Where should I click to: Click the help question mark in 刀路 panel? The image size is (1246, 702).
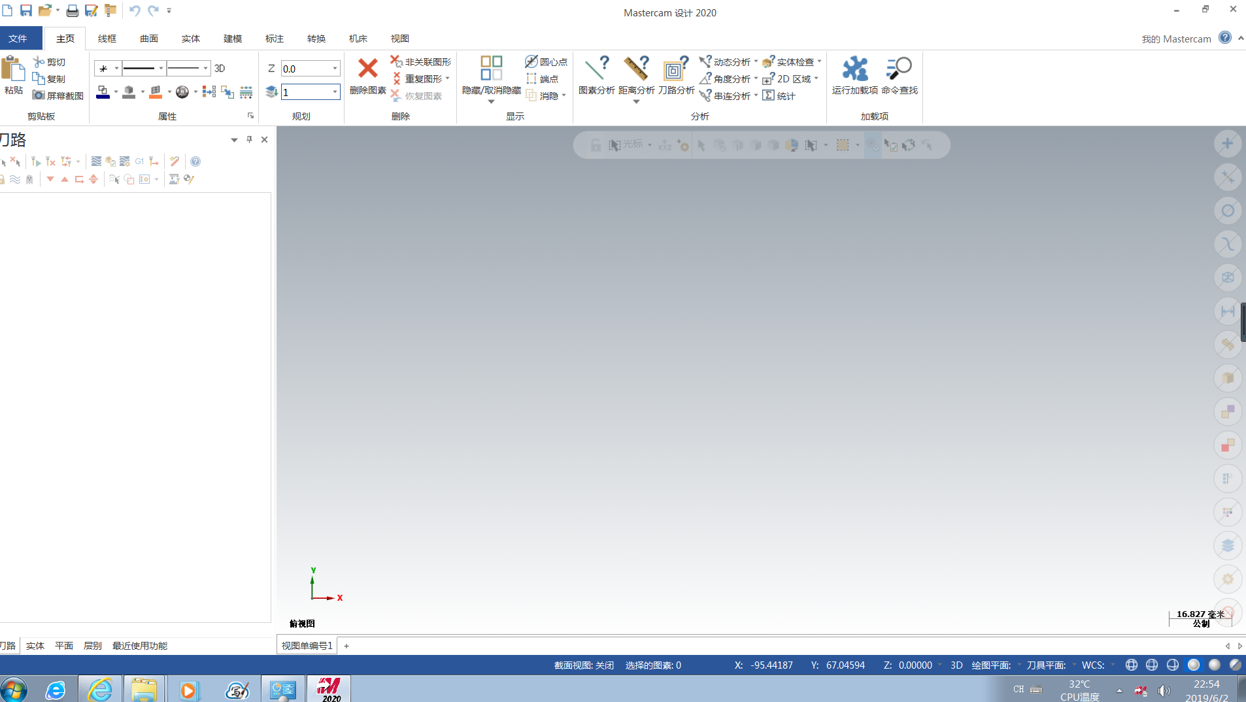(195, 161)
